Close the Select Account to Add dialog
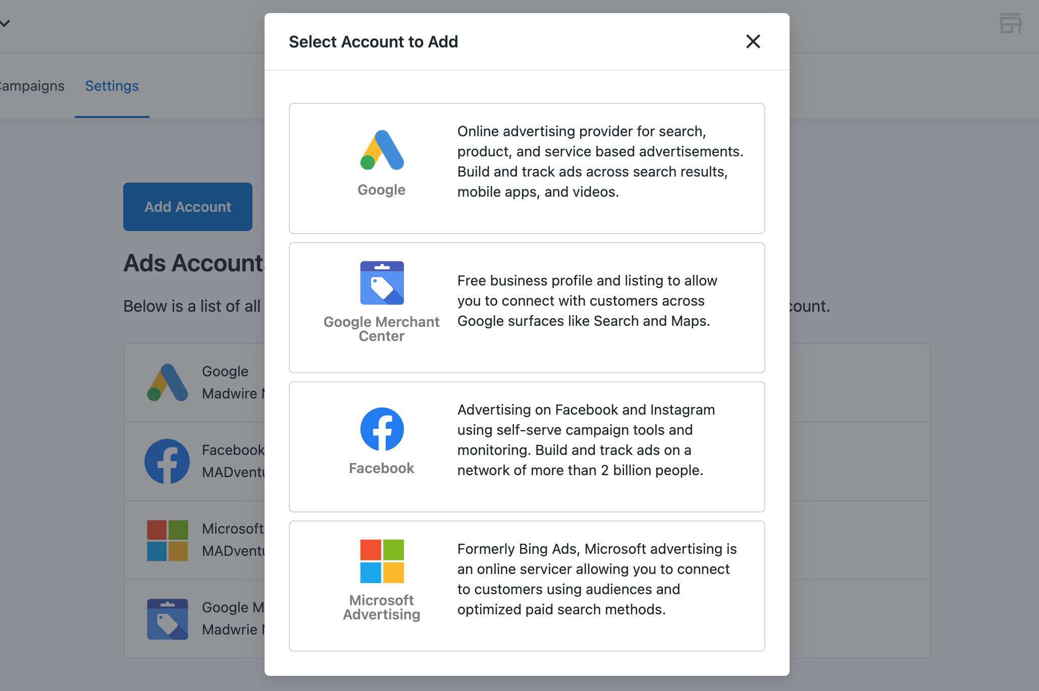 (x=753, y=41)
